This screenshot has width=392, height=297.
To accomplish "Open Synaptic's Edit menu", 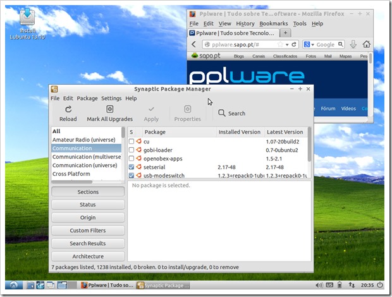I will [68, 99].
